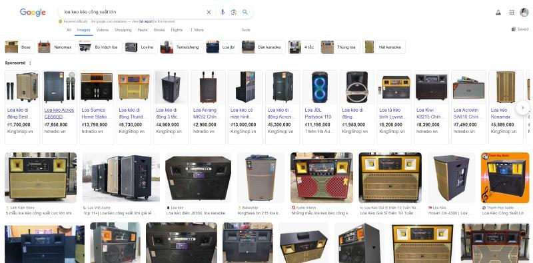Open Hosan DX-4300 image result
533x263 pixels.
[x=451, y=178]
